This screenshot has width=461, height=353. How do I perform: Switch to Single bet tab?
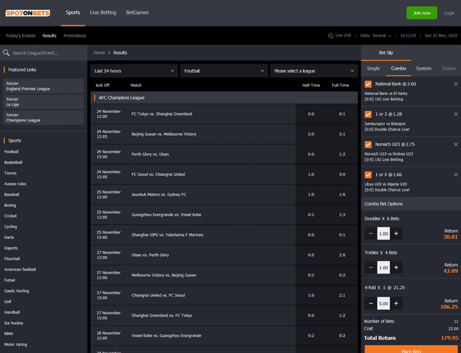coord(374,69)
